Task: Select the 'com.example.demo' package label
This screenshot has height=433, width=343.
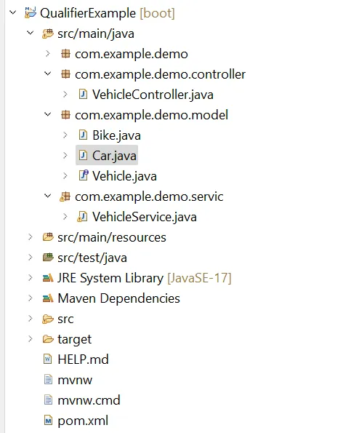Action: (x=132, y=54)
